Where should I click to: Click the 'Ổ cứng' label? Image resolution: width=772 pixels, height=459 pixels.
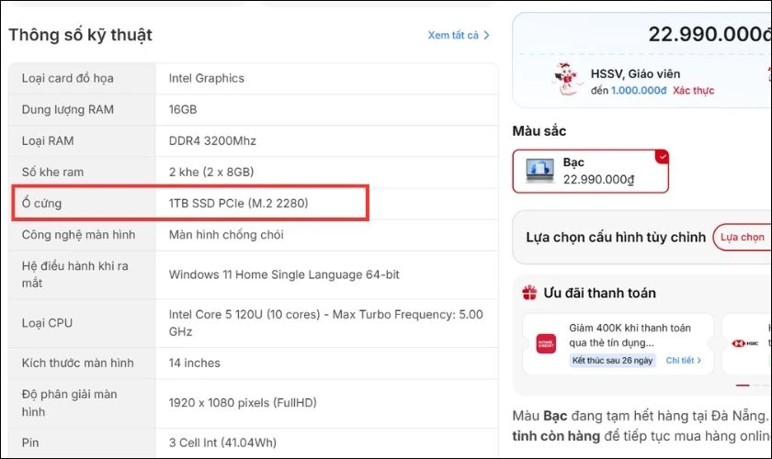pyautogui.click(x=41, y=203)
